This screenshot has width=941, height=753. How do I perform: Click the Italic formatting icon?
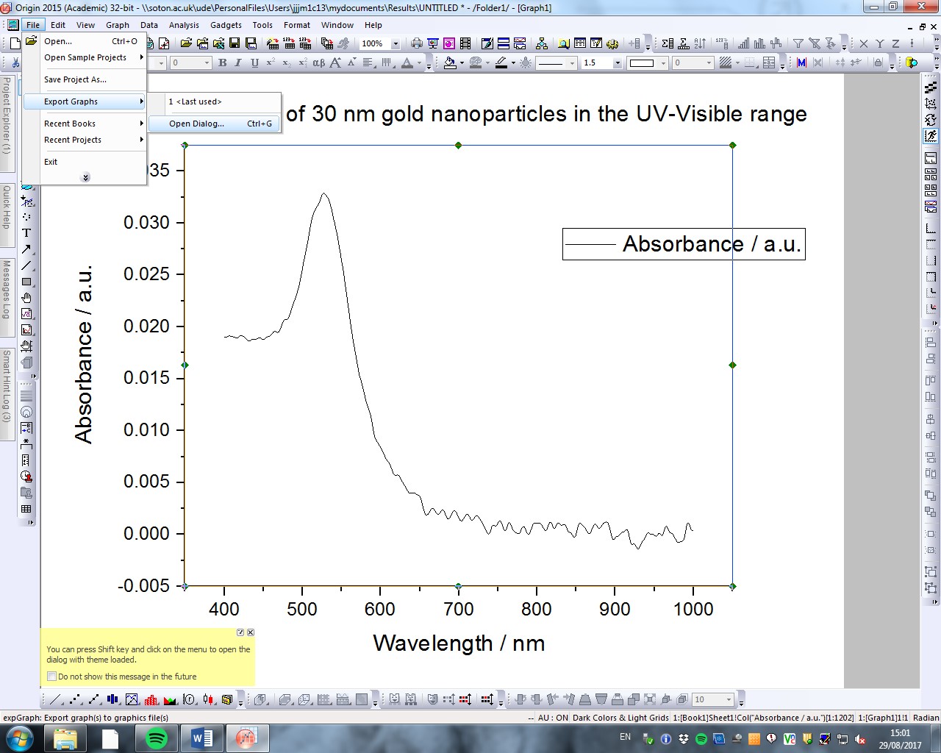tap(238, 63)
